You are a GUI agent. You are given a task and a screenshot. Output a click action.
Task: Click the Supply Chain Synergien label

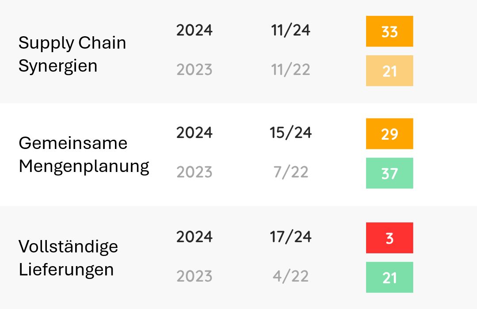pyautogui.click(x=72, y=54)
